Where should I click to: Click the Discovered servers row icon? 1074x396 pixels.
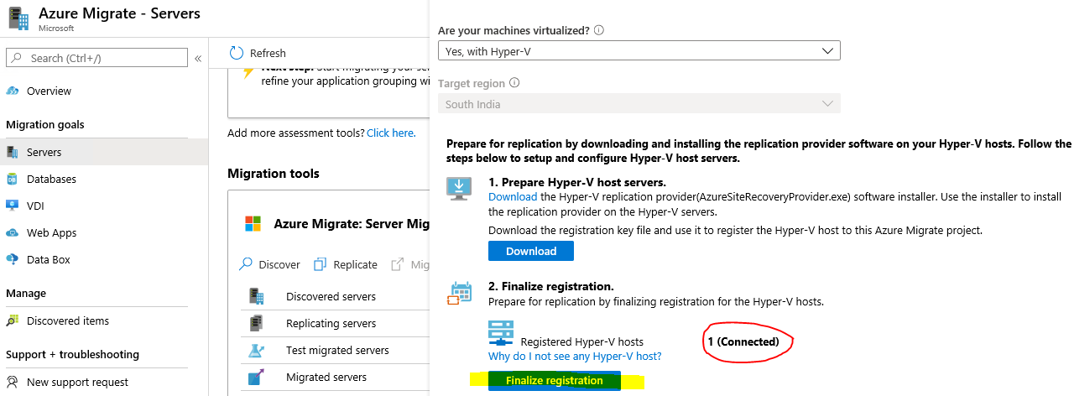[x=257, y=296]
